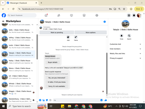The width and height of the screenshot is (145, 109).
Task: Open the password manager key icon
Action: coord(110,9)
